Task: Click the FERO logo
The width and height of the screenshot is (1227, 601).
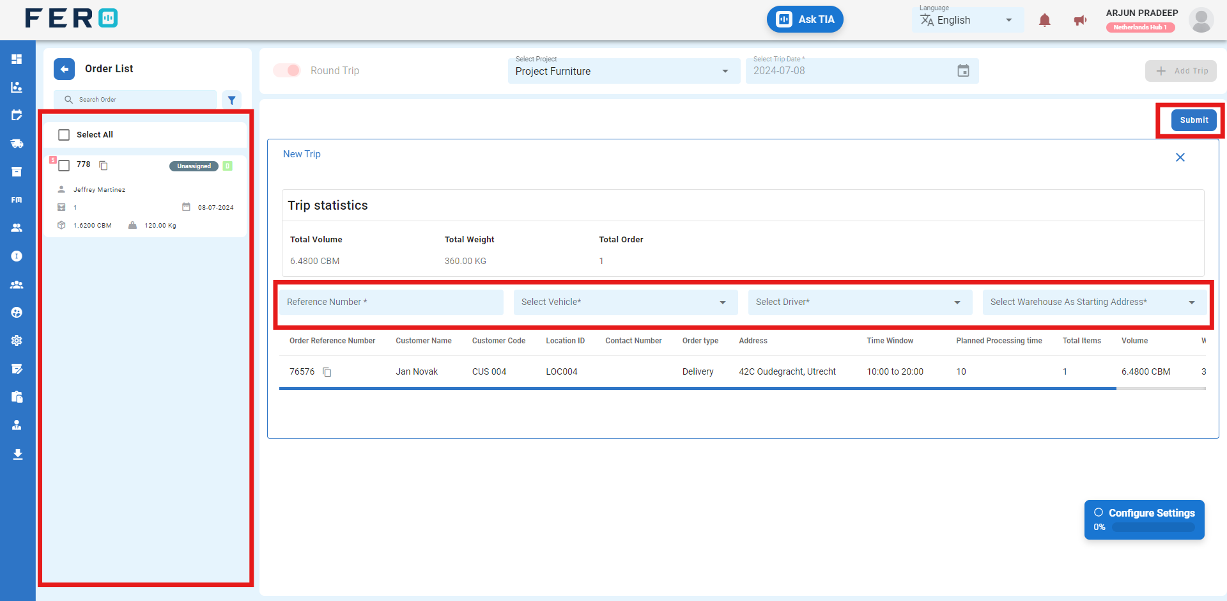Action: (x=71, y=18)
